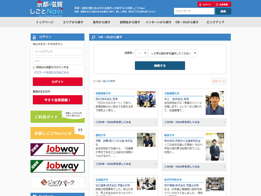Open the 大阪国際大学 link
Image resolution: width=261 pixels, height=196 pixels.
click(x=172, y=93)
